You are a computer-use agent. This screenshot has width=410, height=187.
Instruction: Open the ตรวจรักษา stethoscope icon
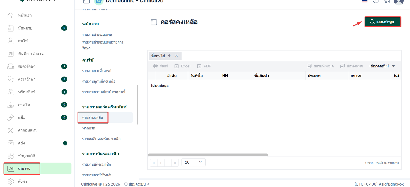click(x=11, y=79)
